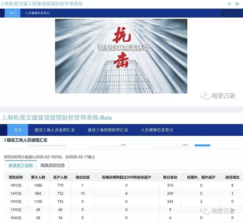Click 湖北往返 value 10 for 14号线
The image size is (243, 222).
(83, 193)
